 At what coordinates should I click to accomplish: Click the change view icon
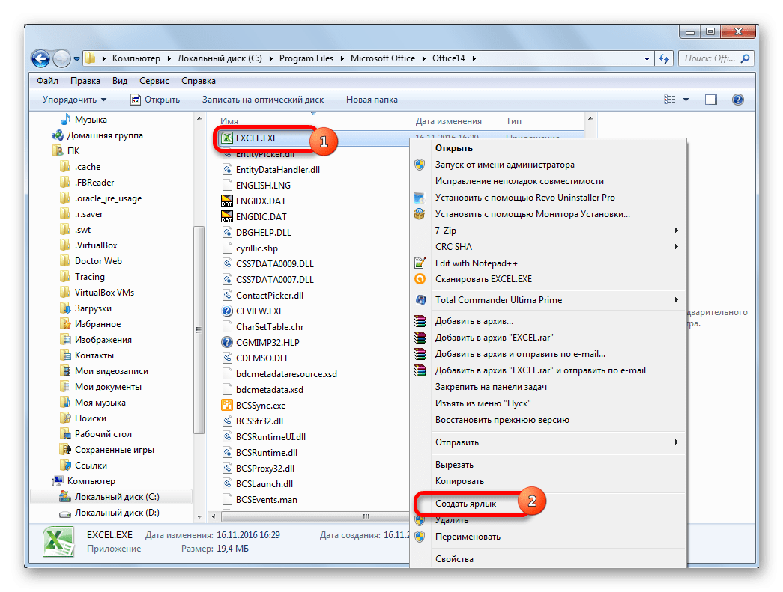pyautogui.click(x=670, y=100)
